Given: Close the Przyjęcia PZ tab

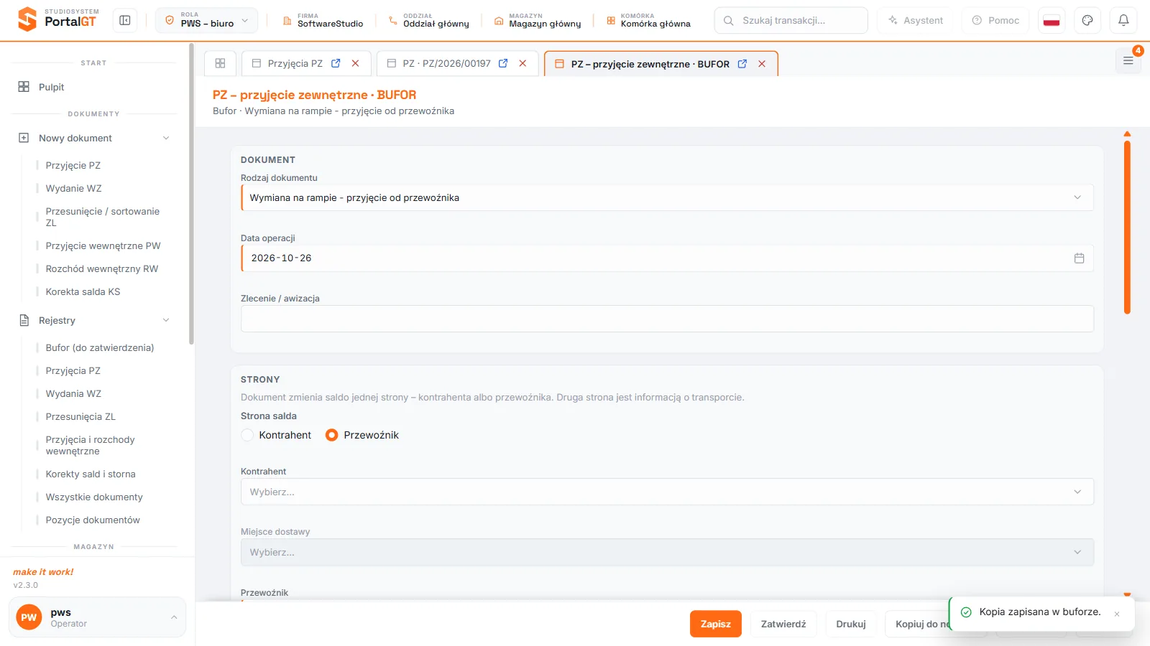Looking at the screenshot, I should tap(355, 63).
